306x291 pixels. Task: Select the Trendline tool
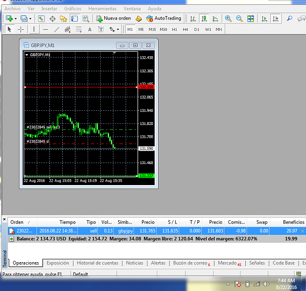coord(57,30)
